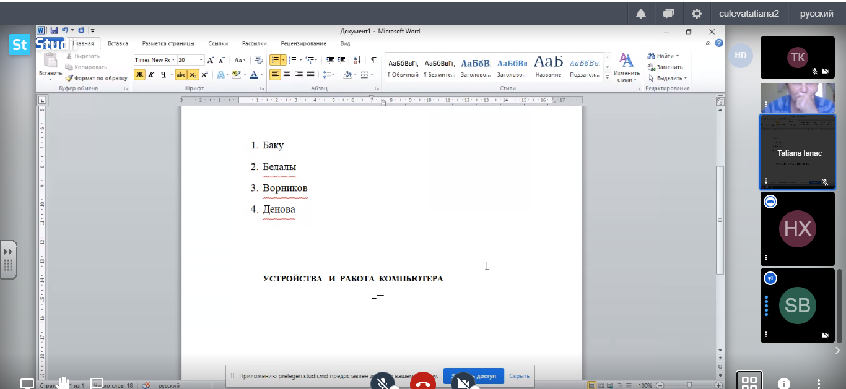Open the Change Case Aa dropdown

(240, 60)
